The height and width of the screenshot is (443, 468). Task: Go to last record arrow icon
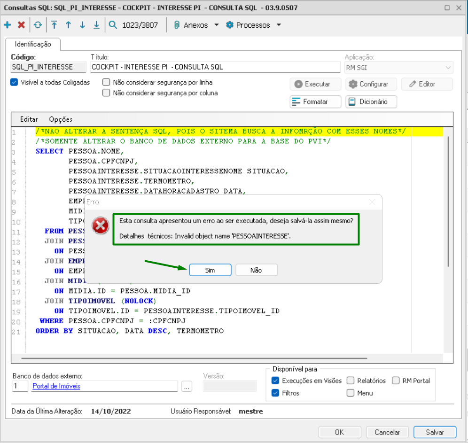pyautogui.click(x=96, y=25)
